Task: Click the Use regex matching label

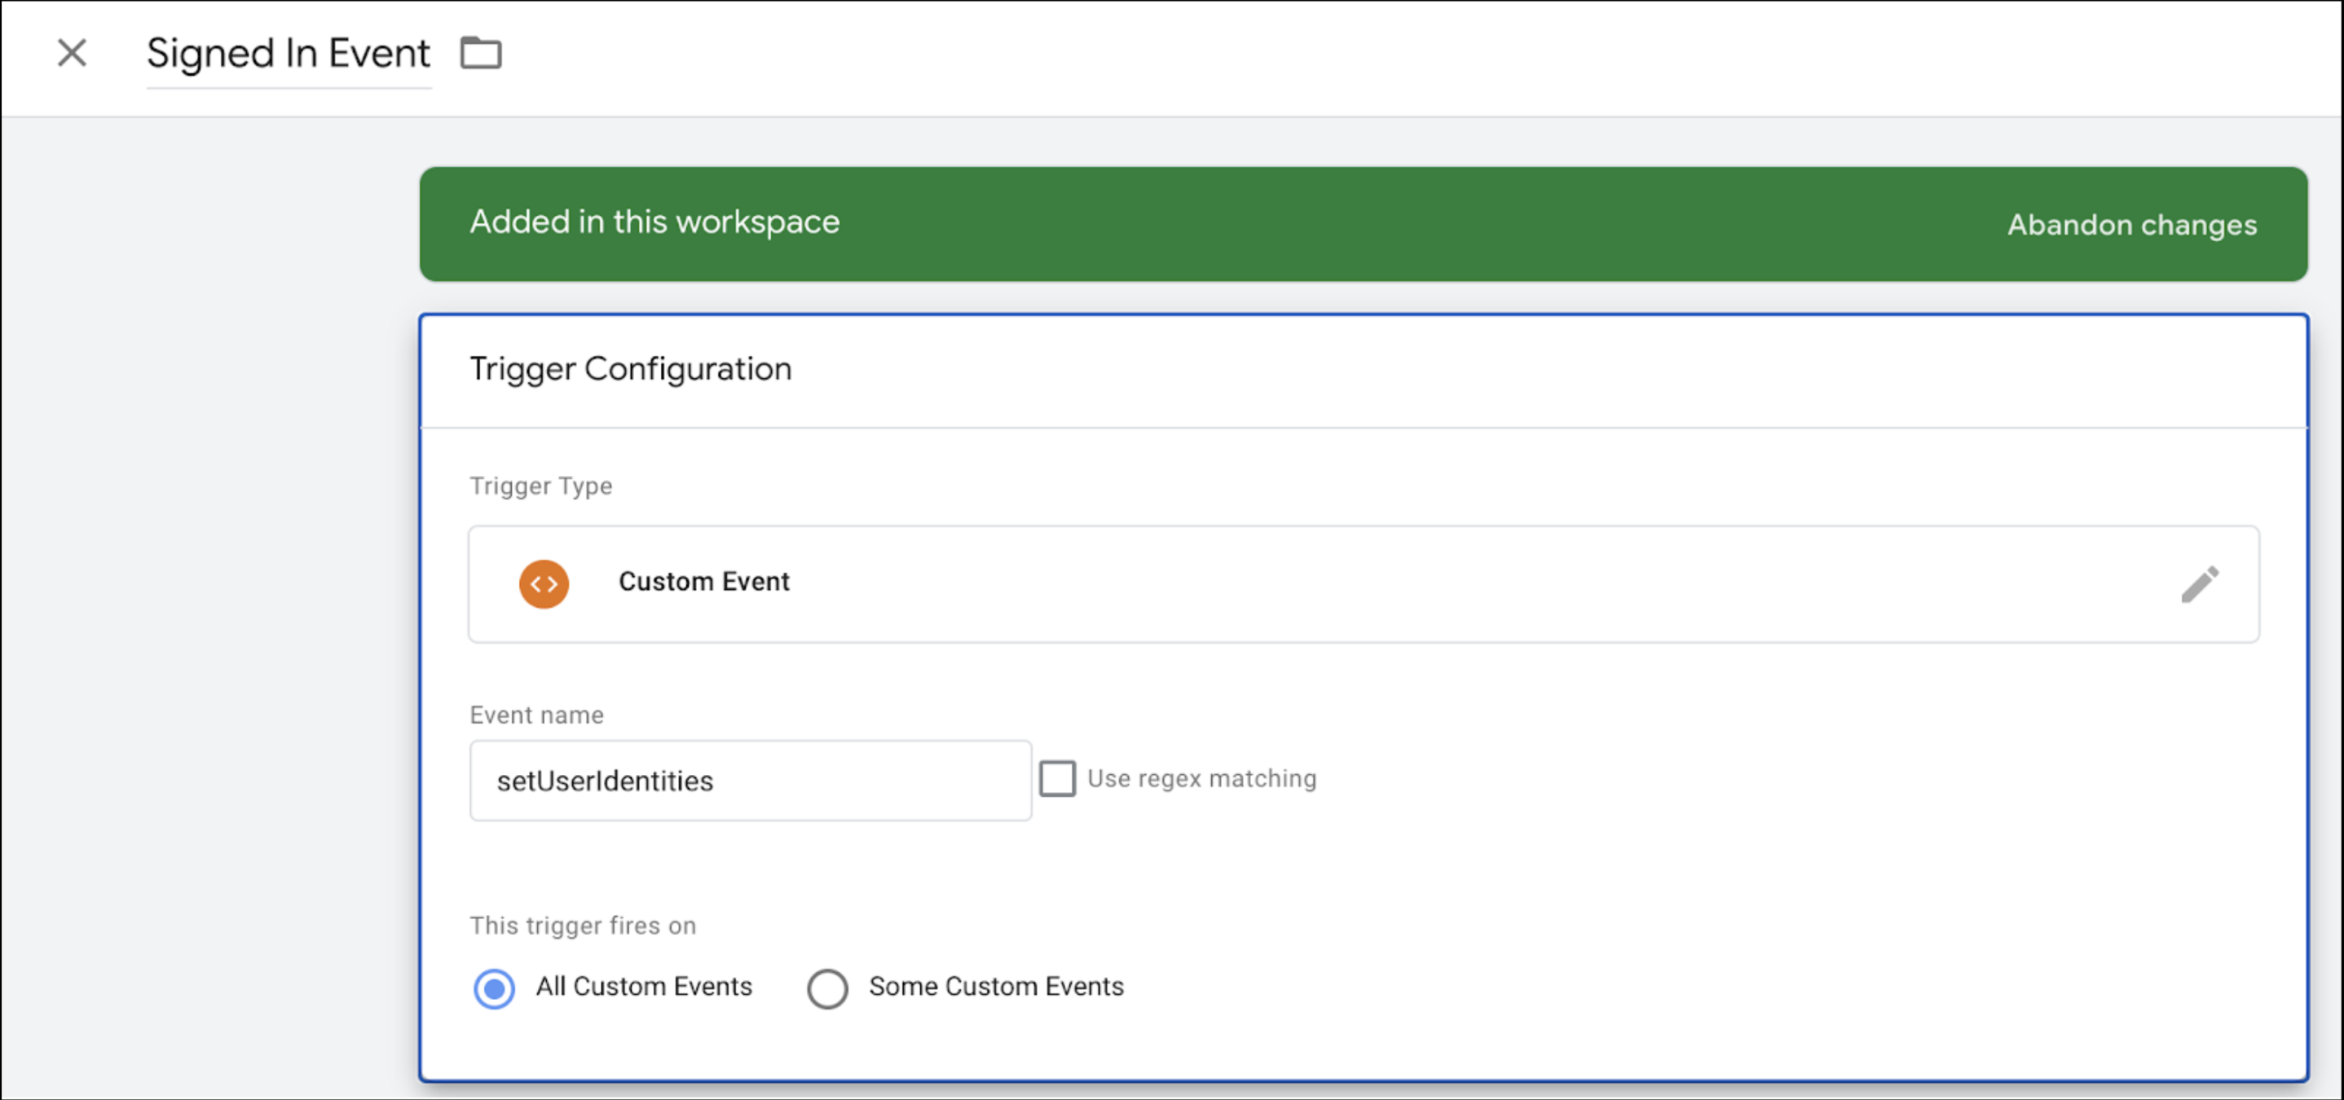Action: [x=1201, y=779]
